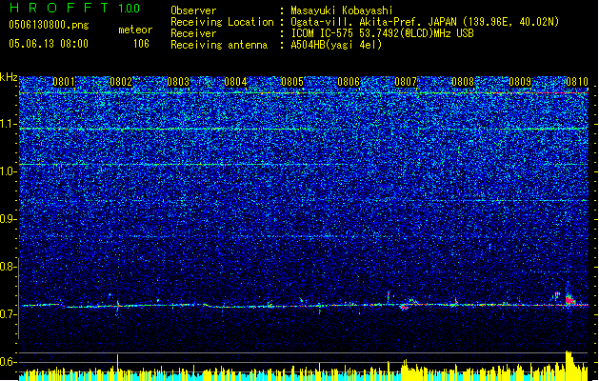599x381 pixels.
Task: Click the 0804 time marker
Action: (235, 82)
